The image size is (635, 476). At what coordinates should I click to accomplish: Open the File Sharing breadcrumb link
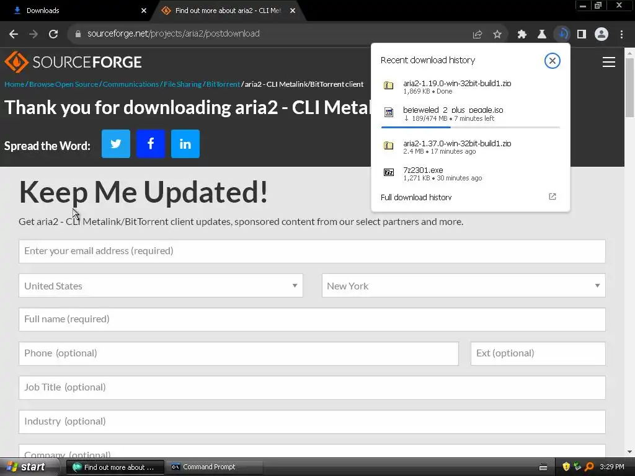pyautogui.click(x=182, y=84)
